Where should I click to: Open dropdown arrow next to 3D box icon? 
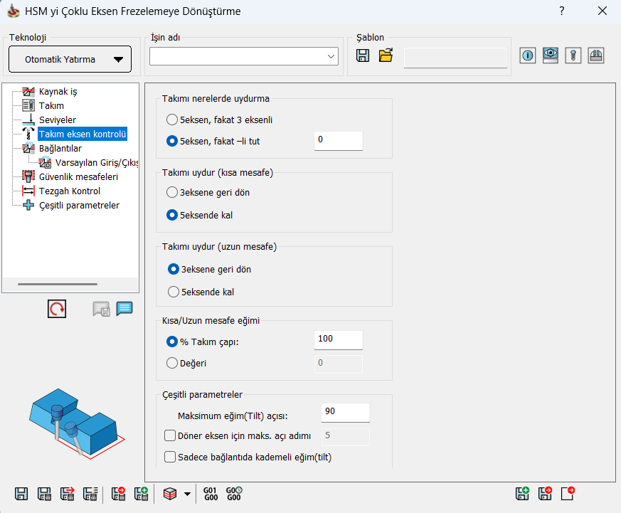point(187,493)
